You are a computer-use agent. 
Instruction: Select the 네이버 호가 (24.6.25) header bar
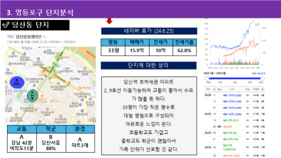tap(149, 31)
